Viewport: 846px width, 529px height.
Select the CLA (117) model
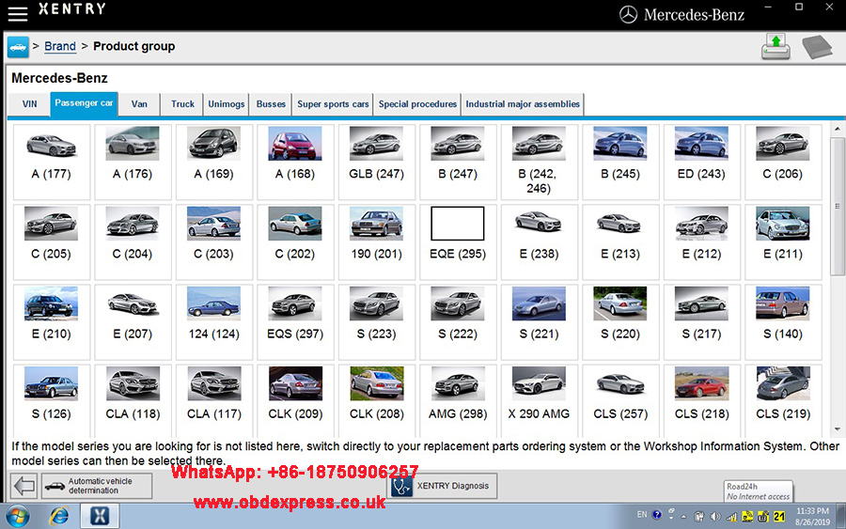[214, 400]
